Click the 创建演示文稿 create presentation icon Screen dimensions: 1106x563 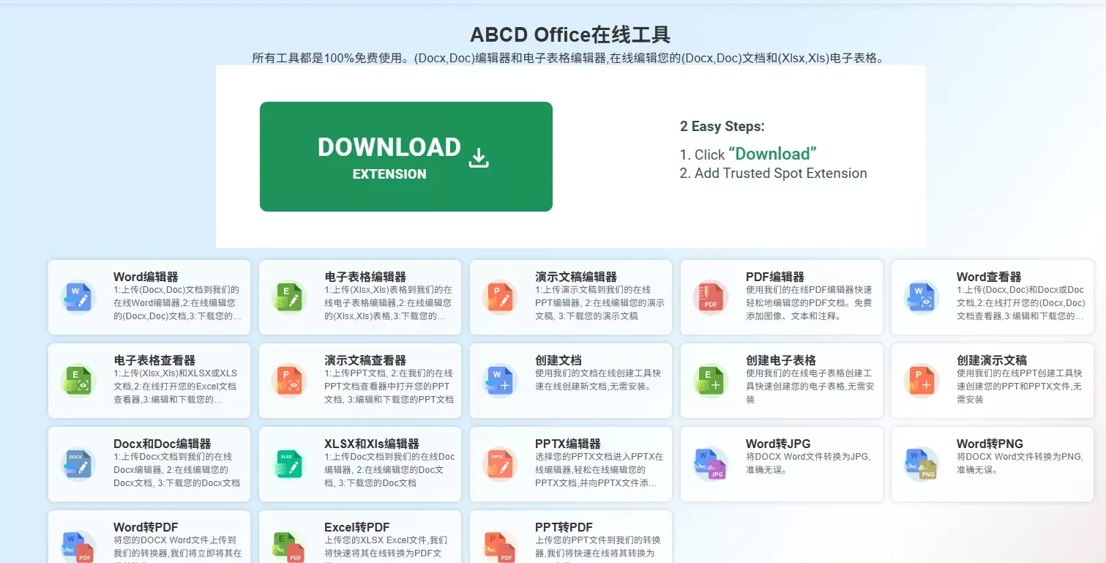click(x=920, y=380)
